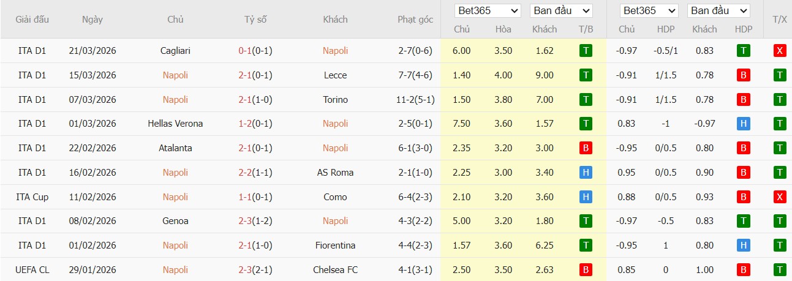Expand the second Ban đầu odds dropdown
Image resolution: width=792 pixels, height=281 pixels.
[718, 11]
